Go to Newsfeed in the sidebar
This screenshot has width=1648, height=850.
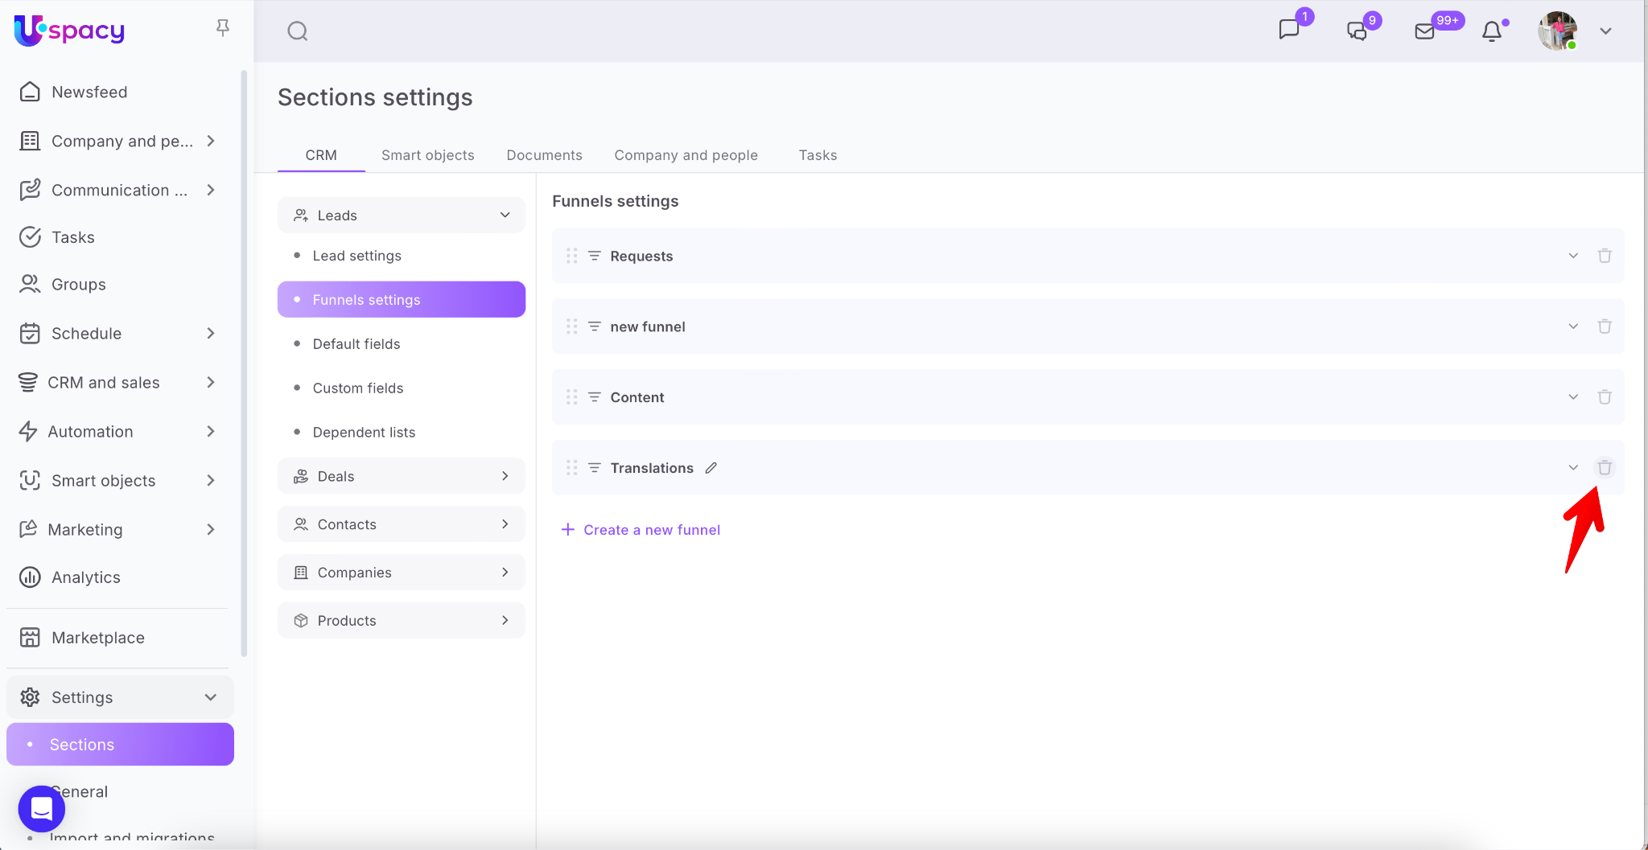(x=89, y=92)
